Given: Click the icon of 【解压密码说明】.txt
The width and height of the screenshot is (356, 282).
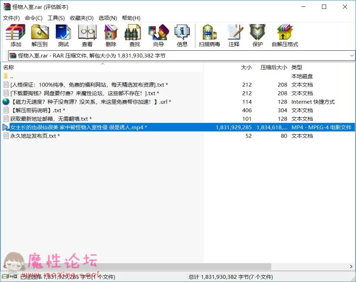Looking at the screenshot, I should coord(6,110).
